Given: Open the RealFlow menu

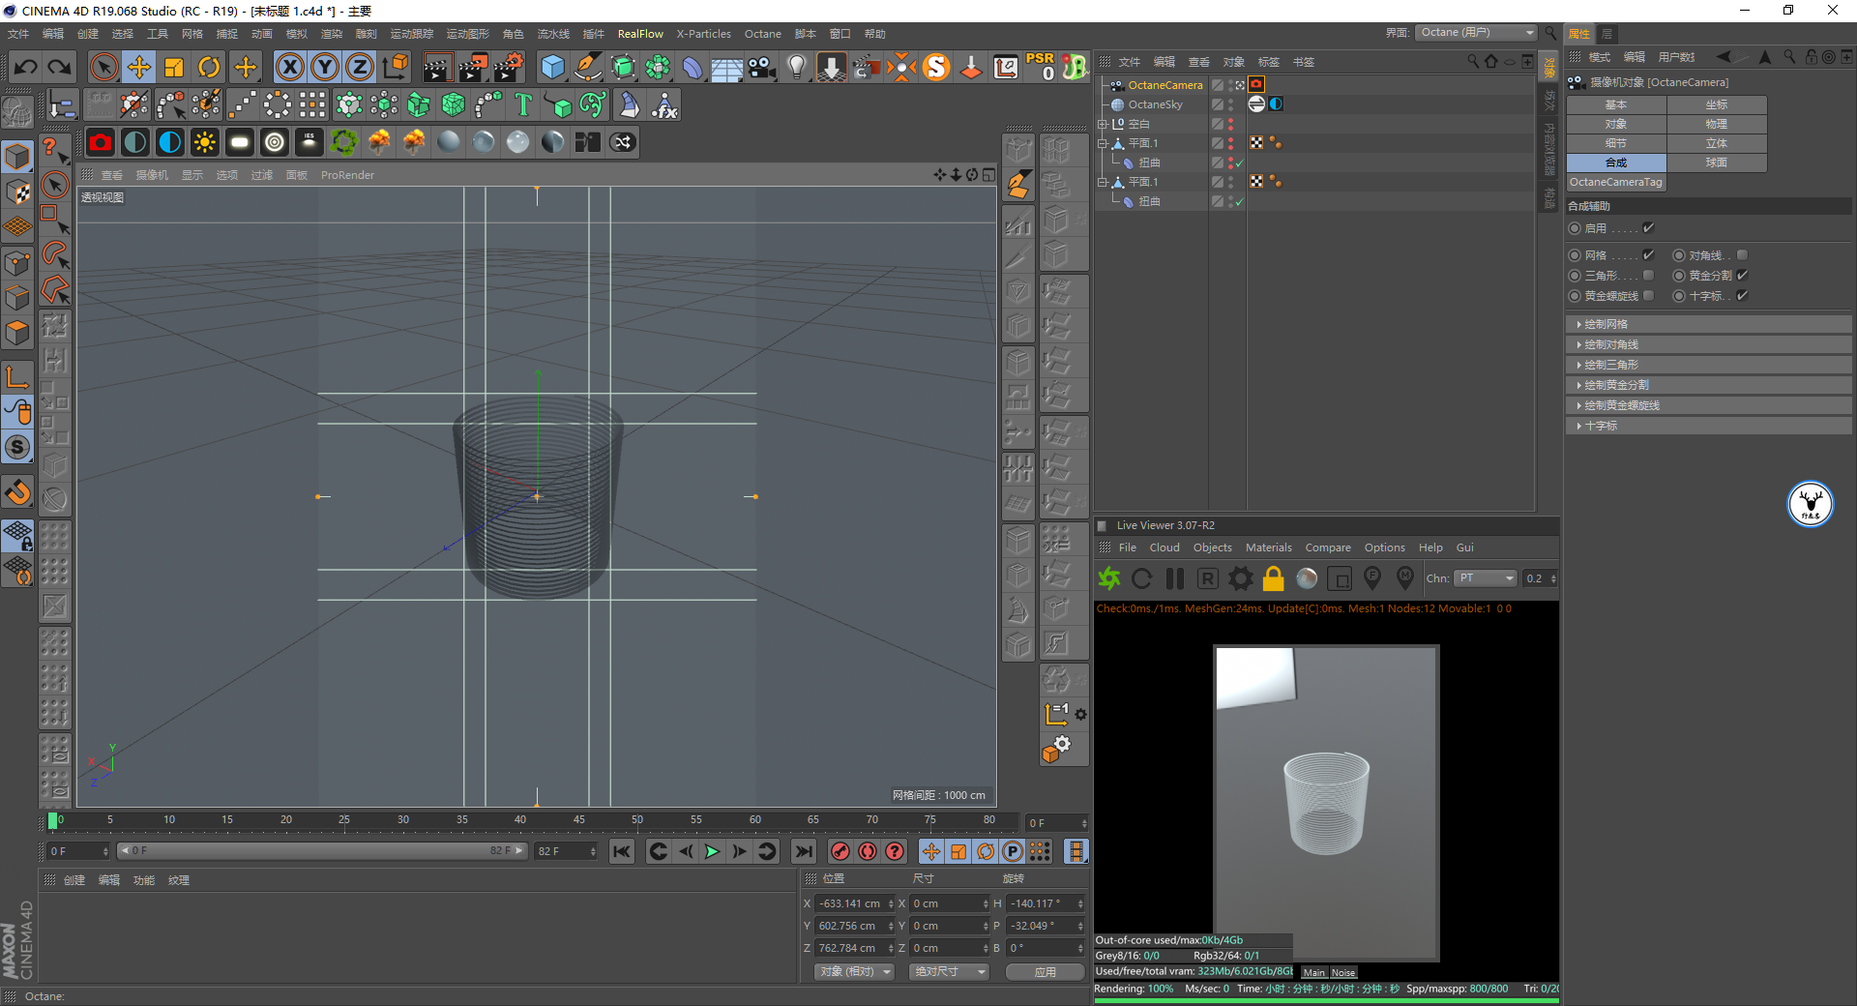Looking at the screenshot, I should tap(640, 34).
